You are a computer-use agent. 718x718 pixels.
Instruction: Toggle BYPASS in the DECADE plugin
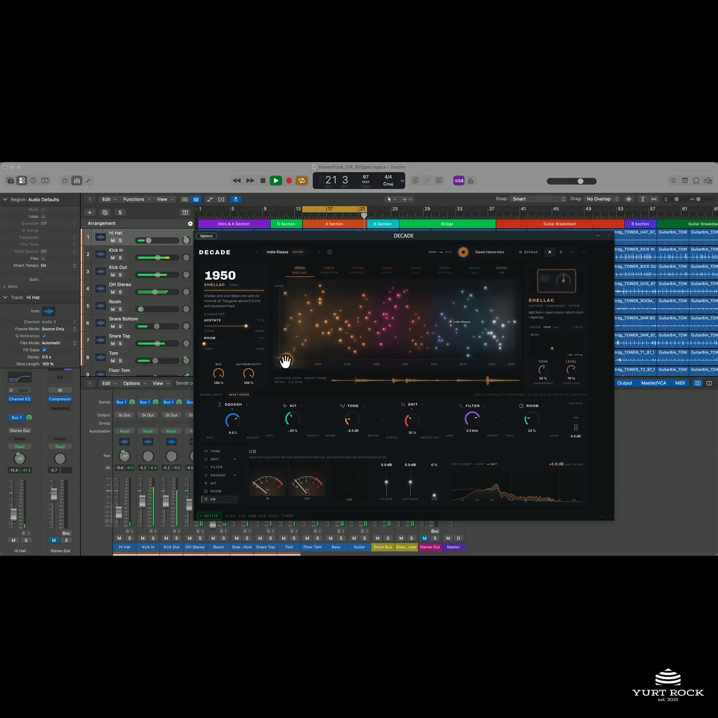(x=528, y=252)
